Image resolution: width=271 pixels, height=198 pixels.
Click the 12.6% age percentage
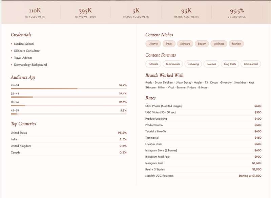123,102
